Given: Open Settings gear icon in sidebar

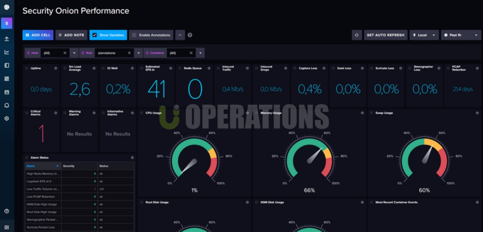Looking at the screenshot, I should pos(7,118).
